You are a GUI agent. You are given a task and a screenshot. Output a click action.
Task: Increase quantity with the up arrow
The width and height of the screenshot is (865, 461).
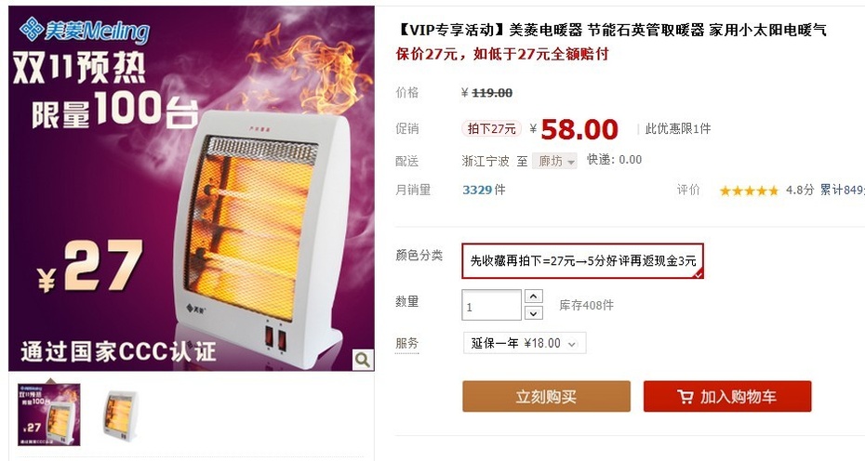point(533,296)
